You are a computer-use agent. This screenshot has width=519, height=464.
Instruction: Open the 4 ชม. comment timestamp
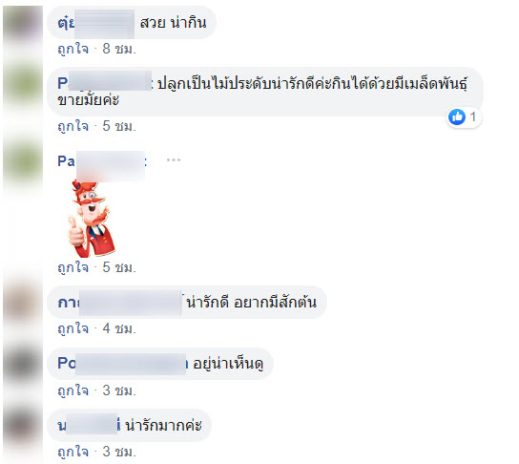[119, 328]
